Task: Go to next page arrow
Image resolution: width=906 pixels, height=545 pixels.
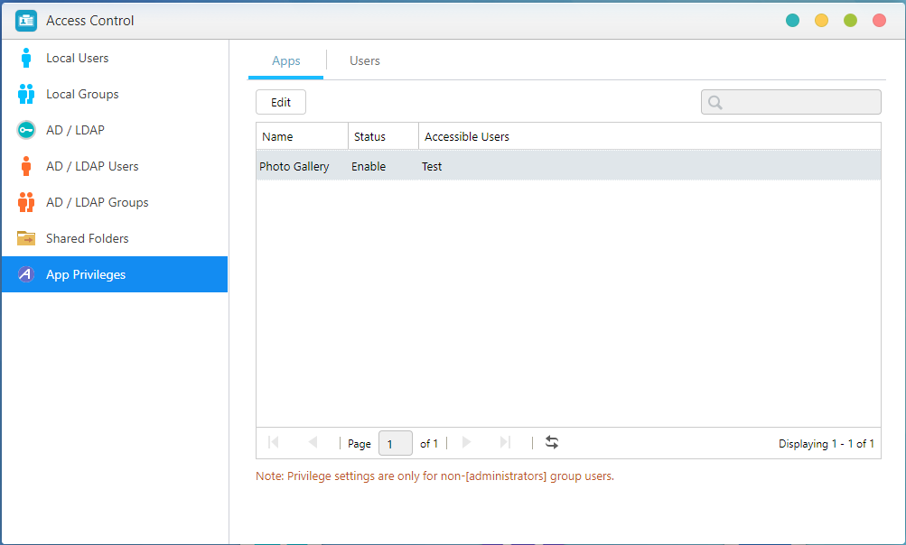Action: [466, 442]
